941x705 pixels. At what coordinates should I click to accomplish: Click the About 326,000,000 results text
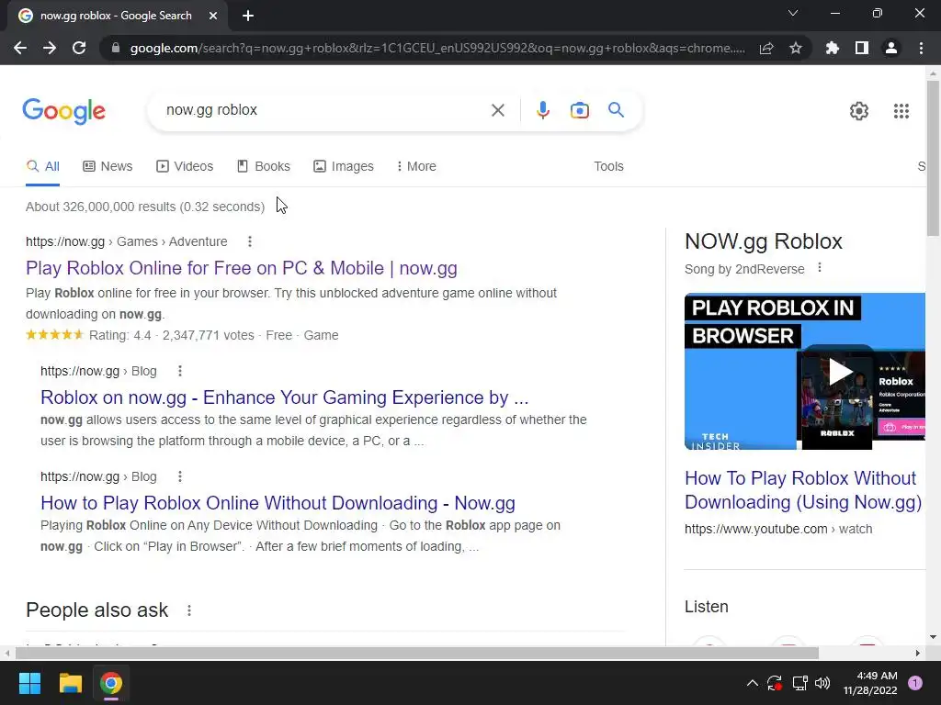pyautogui.click(x=145, y=207)
